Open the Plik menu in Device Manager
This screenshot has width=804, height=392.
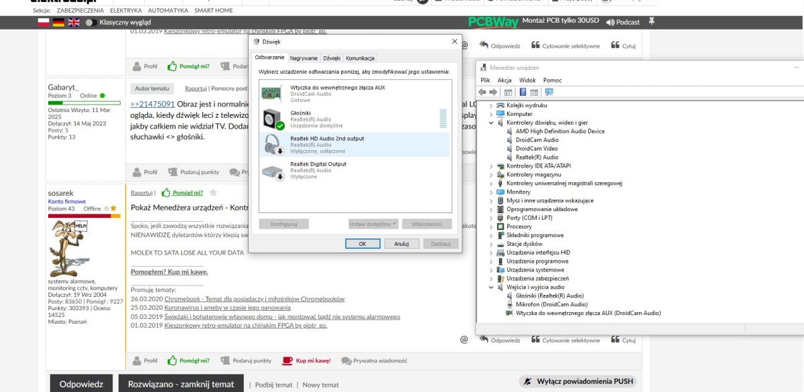click(x=486, y=80)
